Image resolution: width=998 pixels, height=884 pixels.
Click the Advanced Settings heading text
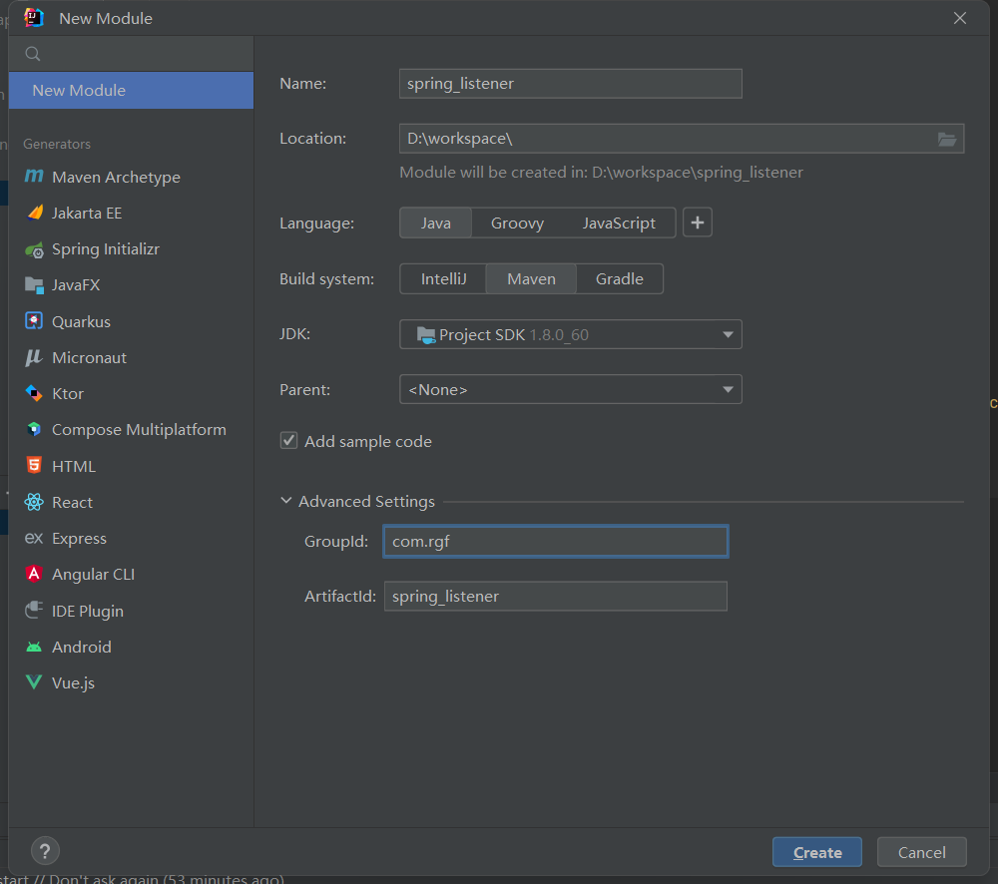click(x=366, y=502)
